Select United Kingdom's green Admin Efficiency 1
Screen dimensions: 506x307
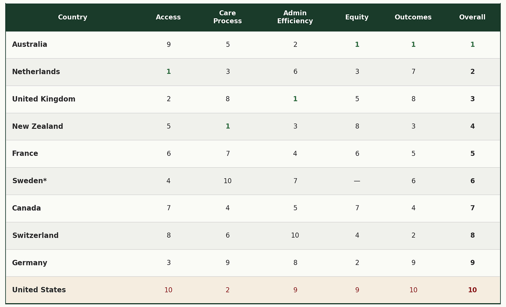pos(295,99)
